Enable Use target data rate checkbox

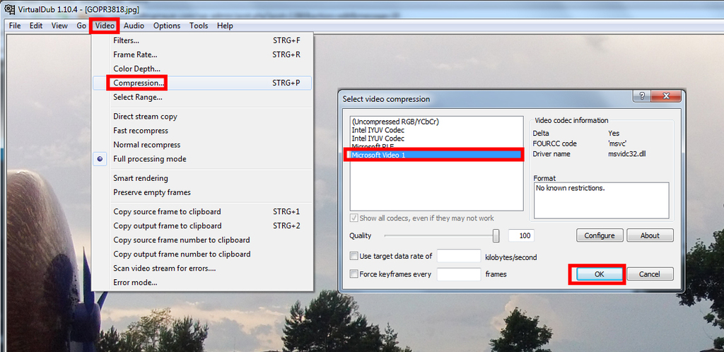[x=354, y=256]
